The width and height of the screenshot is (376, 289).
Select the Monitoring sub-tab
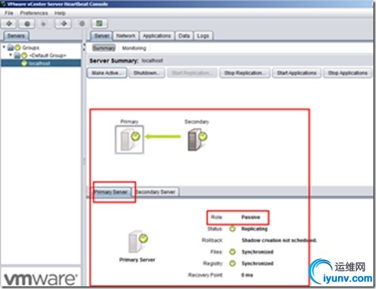[x=134, y=48]
